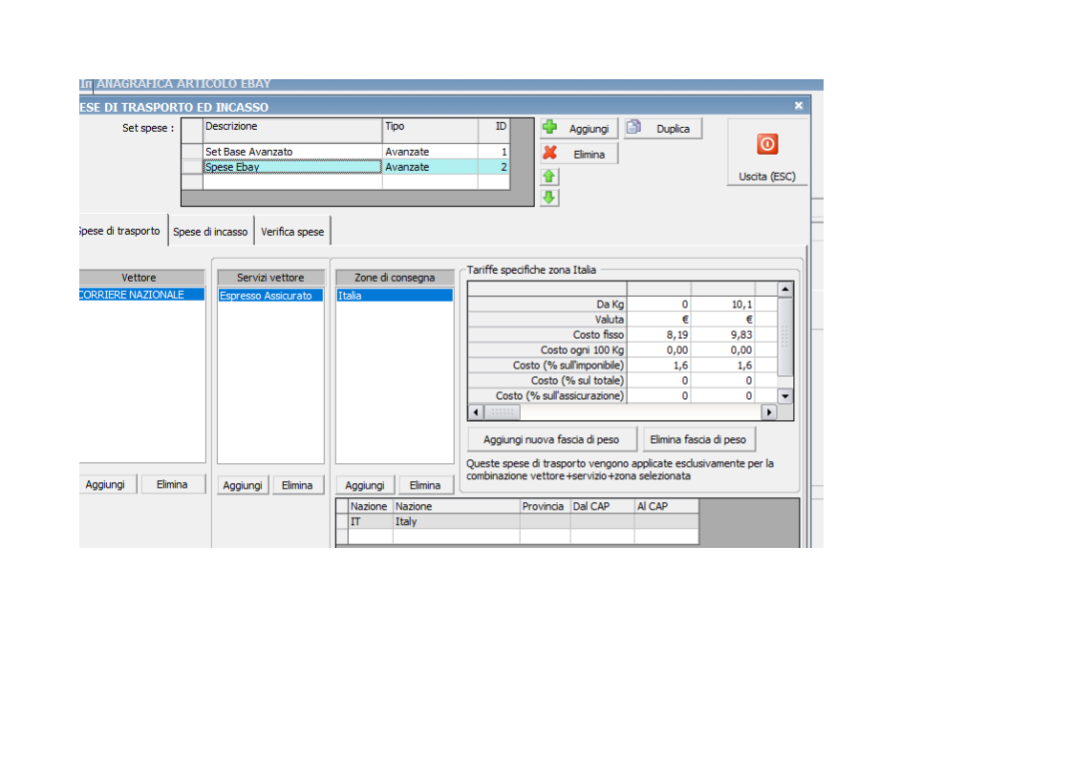Screen dimensions: 1072x757
Task: Click first Costo (% sull'imponibile) value 1,6
Action: (659, 366)
